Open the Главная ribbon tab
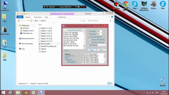Screen dimensions: 169x95 (28, 17)
